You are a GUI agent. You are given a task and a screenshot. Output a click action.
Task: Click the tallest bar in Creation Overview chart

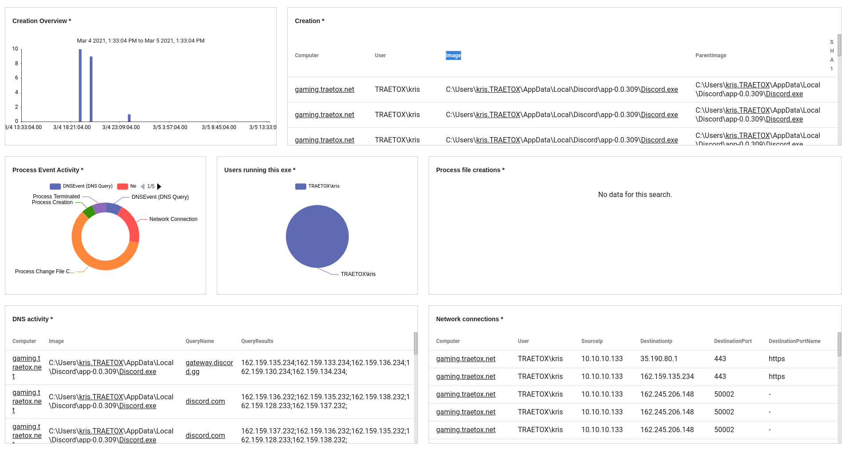(x=80, y=85)
